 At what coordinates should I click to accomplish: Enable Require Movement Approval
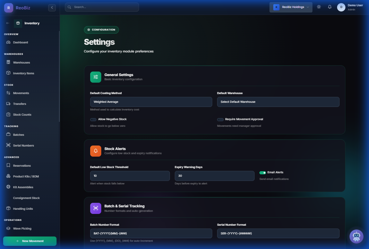pos(220,119)
